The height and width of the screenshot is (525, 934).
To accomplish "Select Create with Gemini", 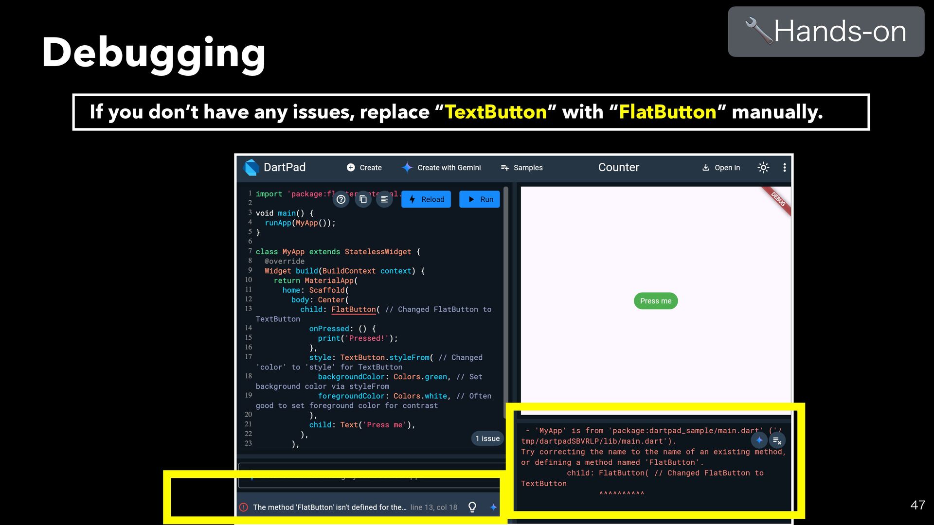I will 441,168.
